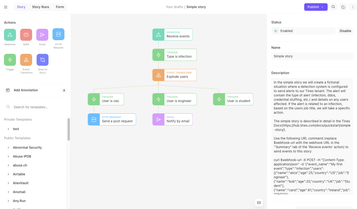The height and width of the screenshot is (209, 357).
Task: Click the Add Annotation button
Action: pyautogui.click(x=35, y=90)
